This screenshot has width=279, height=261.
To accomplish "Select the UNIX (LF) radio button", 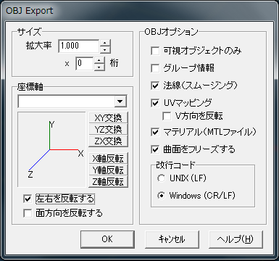I will click(x=161, y=178).
